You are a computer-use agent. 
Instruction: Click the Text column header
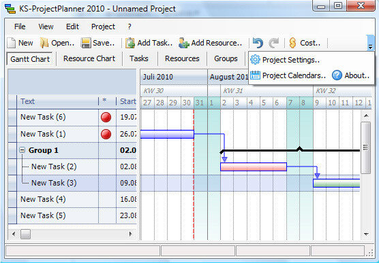(57, 101)
